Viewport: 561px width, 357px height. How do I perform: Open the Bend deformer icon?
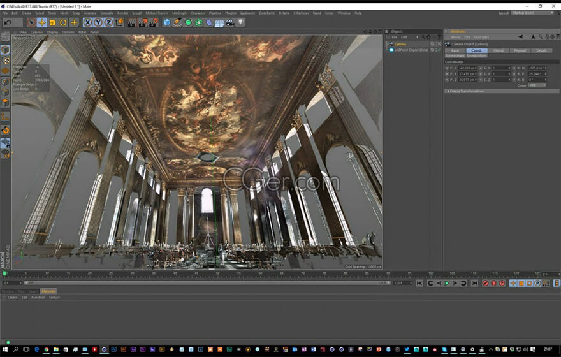[209, 22]
